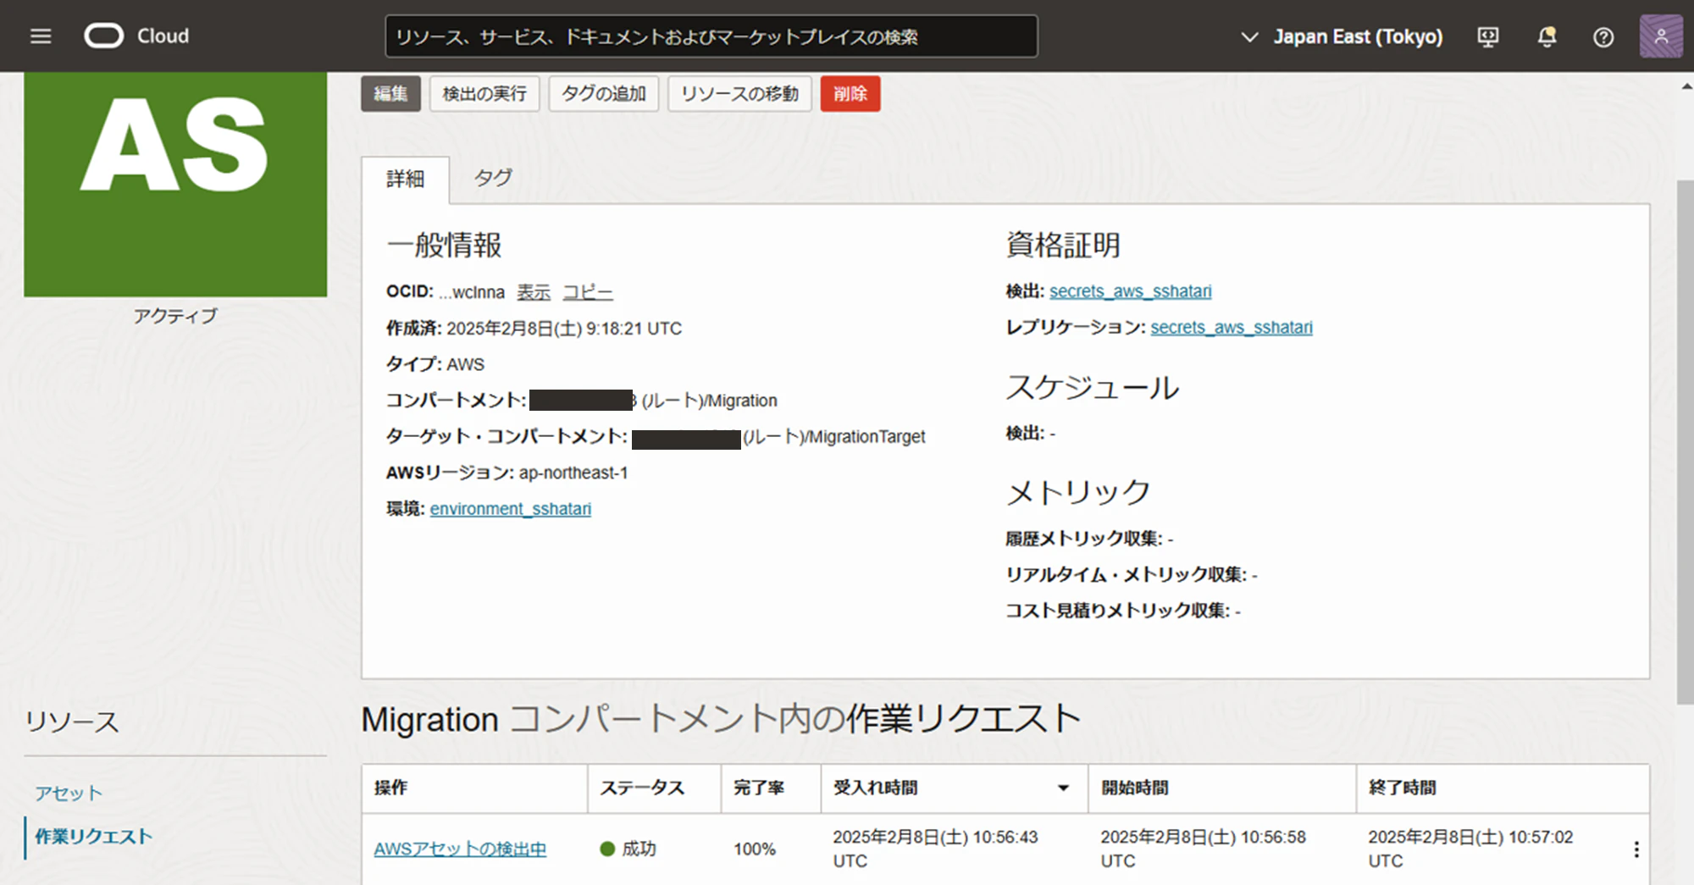Open the actions menu for AWS asset discovery row

tap(1636, 849)
